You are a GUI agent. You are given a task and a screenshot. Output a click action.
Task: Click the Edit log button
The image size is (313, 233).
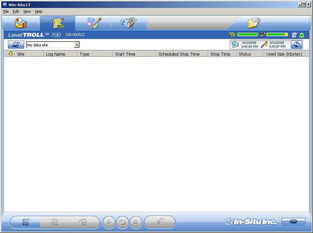coord(55,222)
